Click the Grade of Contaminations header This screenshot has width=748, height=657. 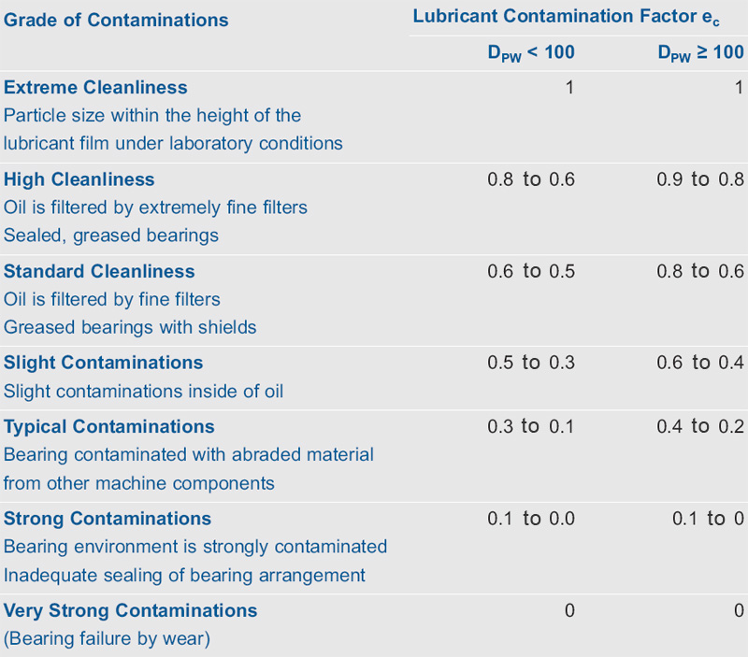tap(116, 20)
